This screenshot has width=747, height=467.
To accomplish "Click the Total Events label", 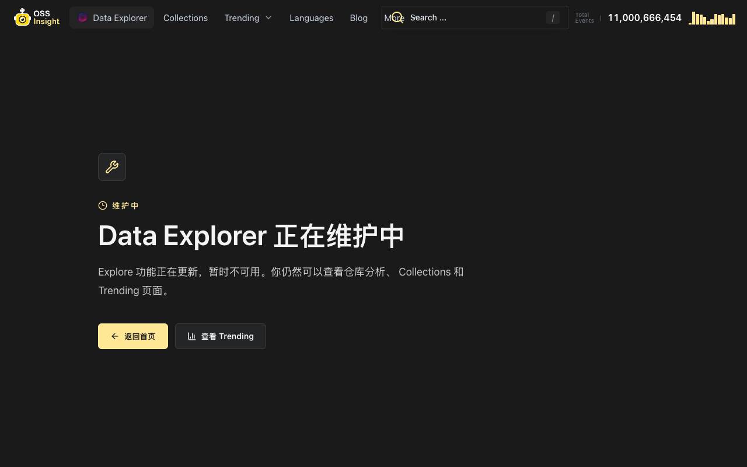I will pos(585,18).
